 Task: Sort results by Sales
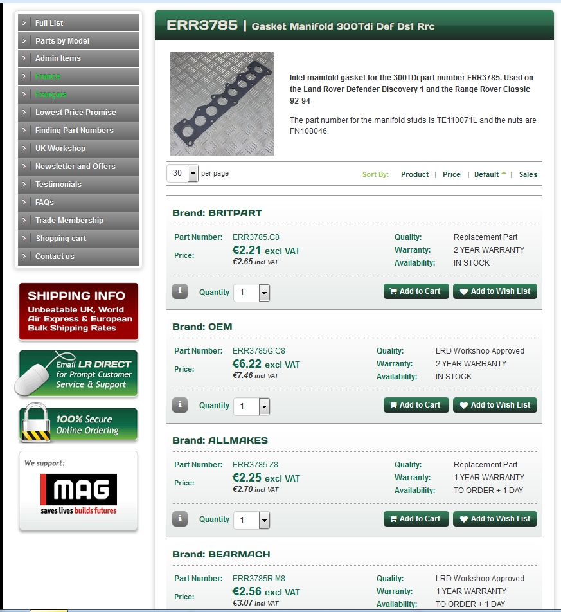[x=528, y=174]
